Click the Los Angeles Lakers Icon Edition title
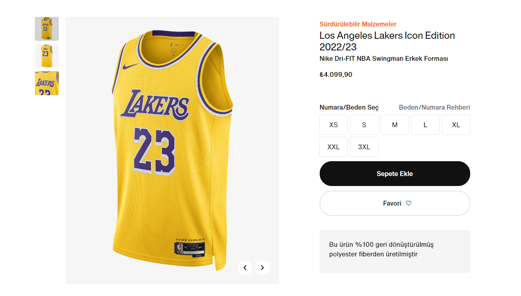 coord(387,41)
